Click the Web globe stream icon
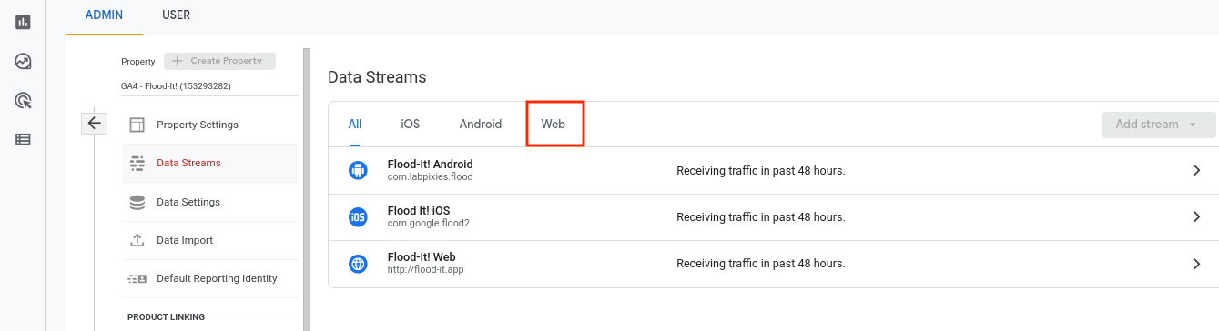The image size is (1219, 331). [358, 264]
